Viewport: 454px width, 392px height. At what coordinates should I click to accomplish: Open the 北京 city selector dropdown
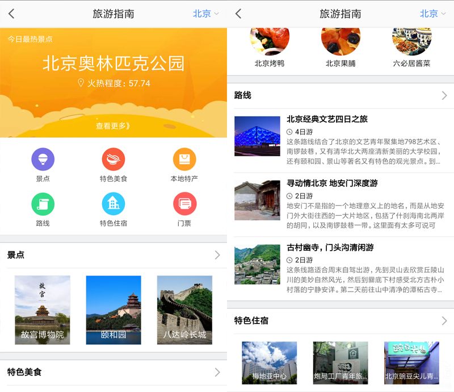[x=203, y=13]
